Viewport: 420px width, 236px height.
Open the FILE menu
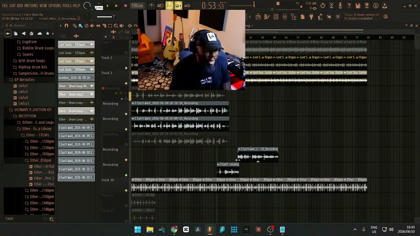point(5,6)
